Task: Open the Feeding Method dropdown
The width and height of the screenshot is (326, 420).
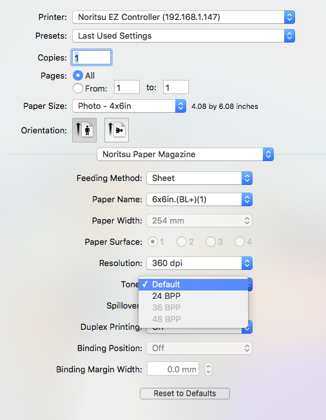Action: pyautogui.click(x=199, y=178)
